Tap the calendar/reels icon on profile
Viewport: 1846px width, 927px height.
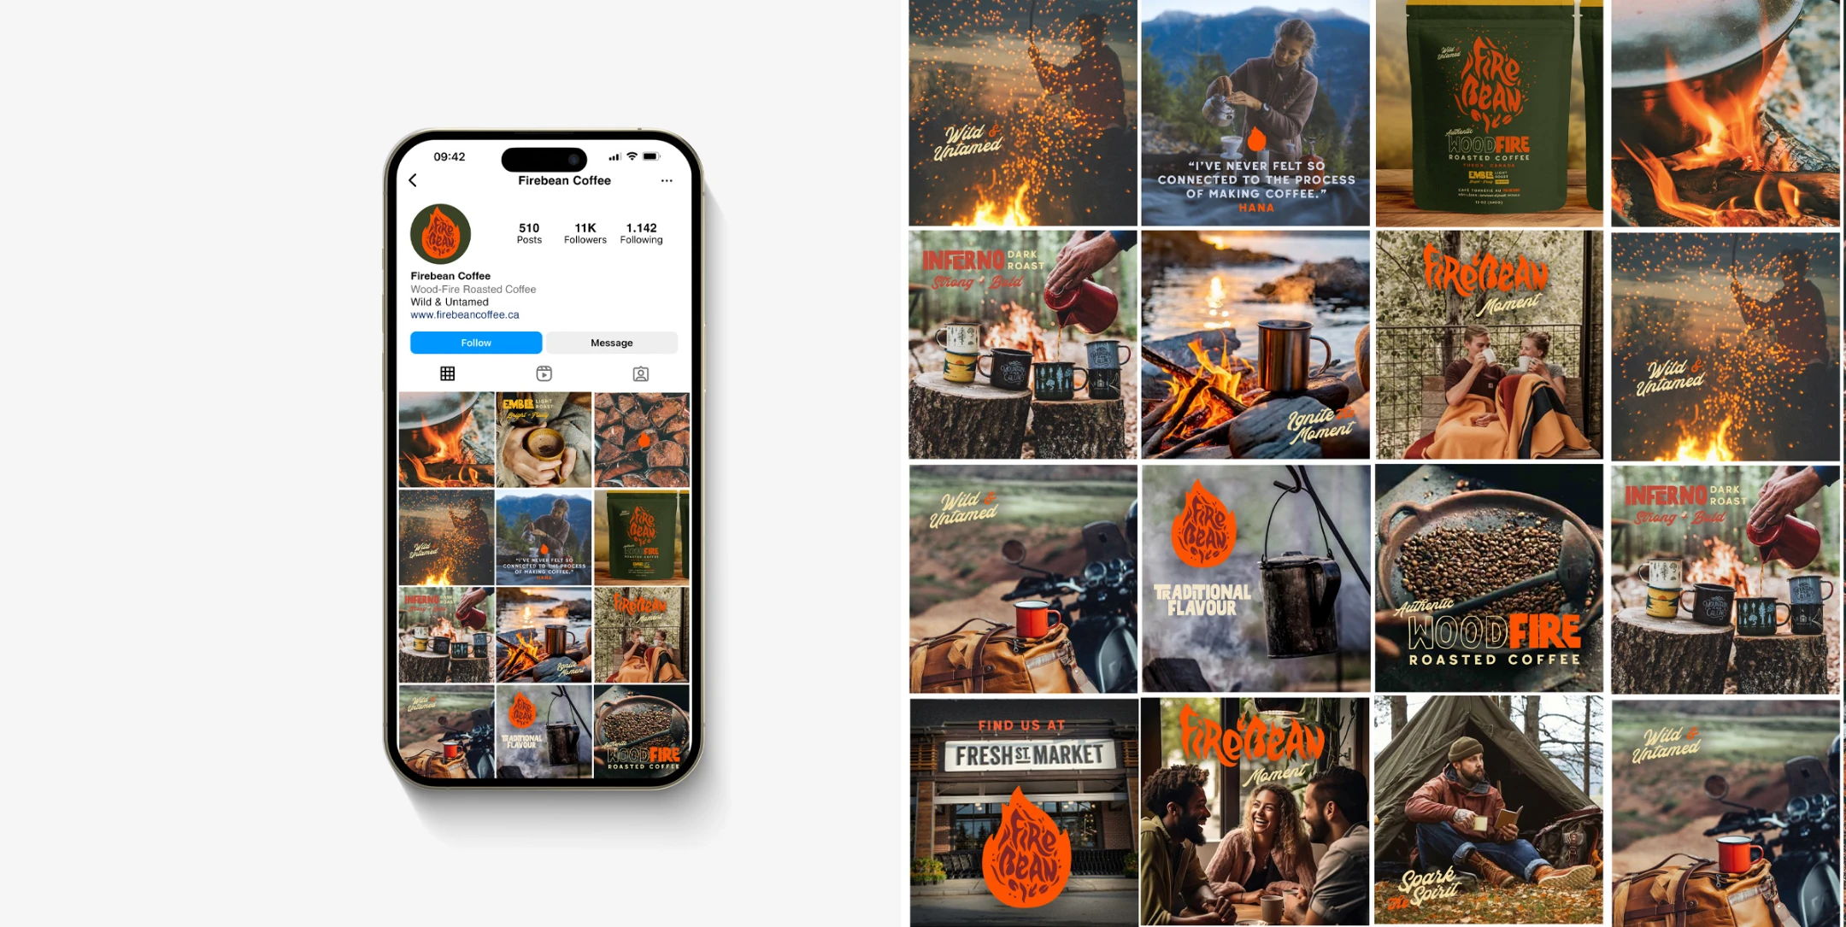pyautogui.click(x=543, y=373)
